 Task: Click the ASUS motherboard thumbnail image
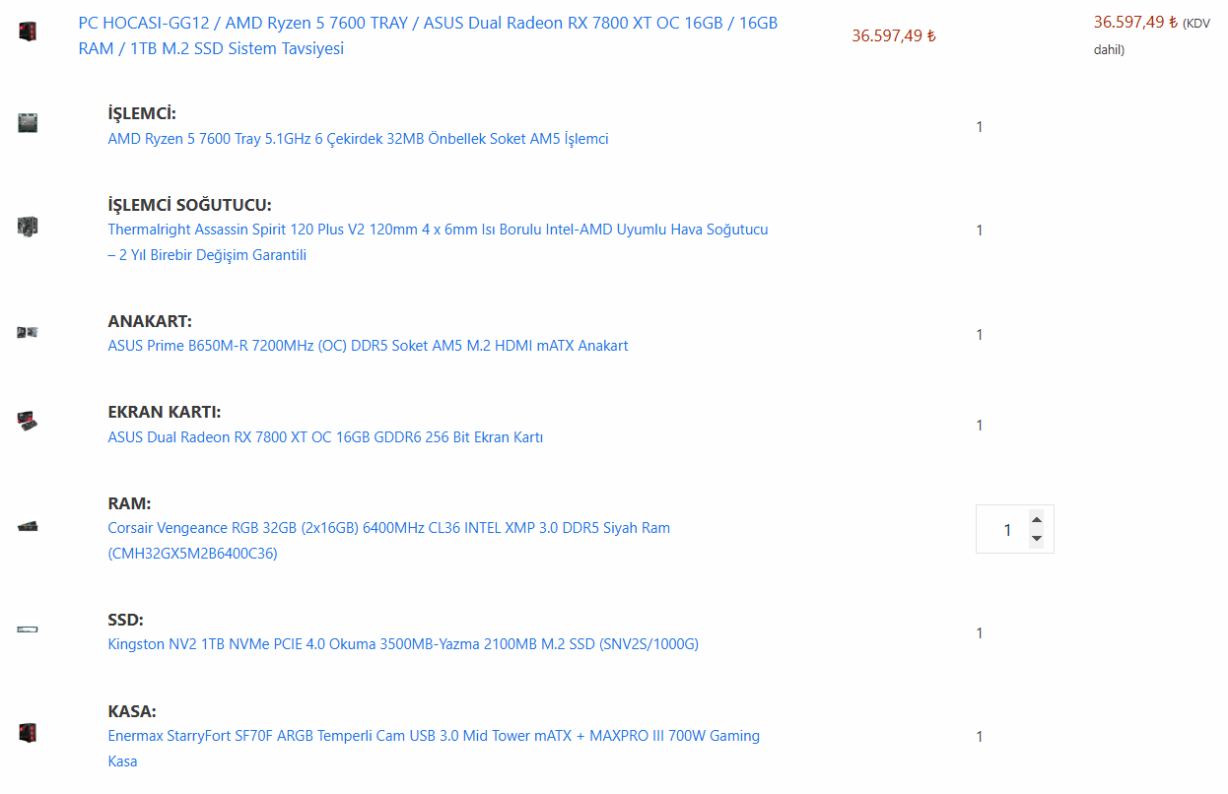click(28, 332)
